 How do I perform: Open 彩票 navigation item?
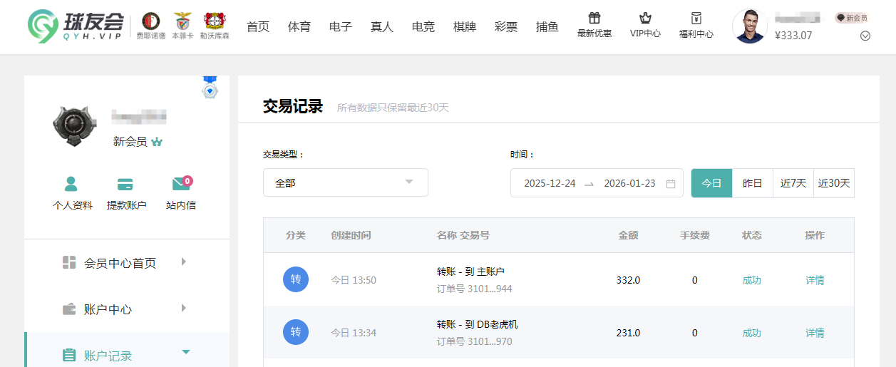[506, 27]
